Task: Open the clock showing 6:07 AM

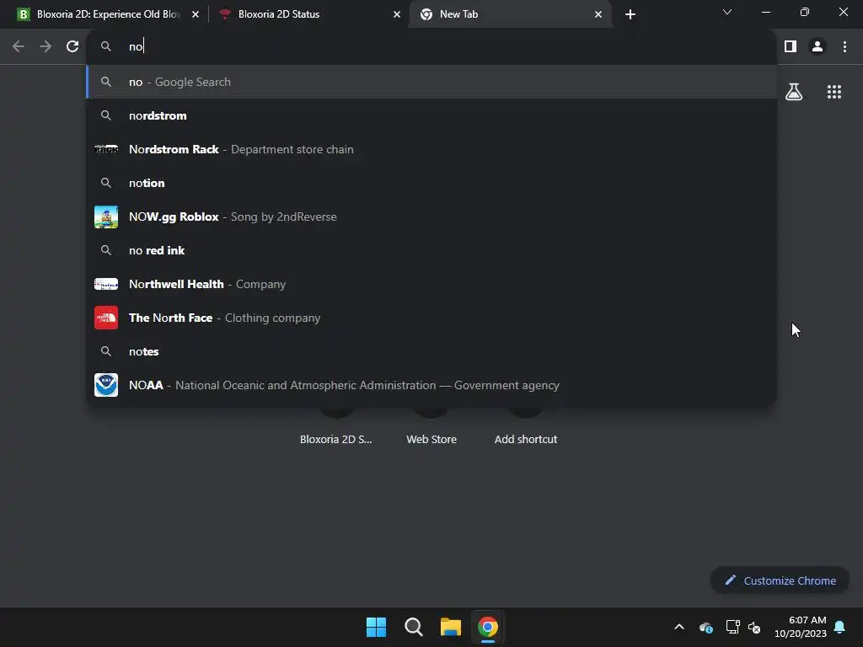Action: [801, 627]
